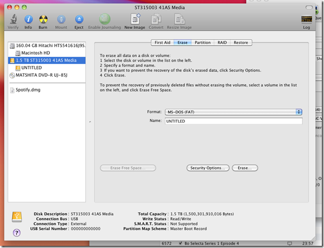Click the Erase... button

(x=245, y=168)
